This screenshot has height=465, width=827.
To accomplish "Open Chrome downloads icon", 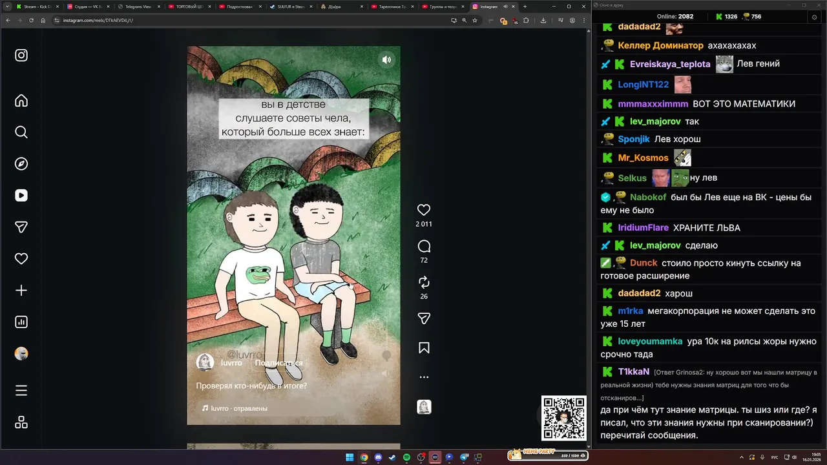I will [543, 20].
